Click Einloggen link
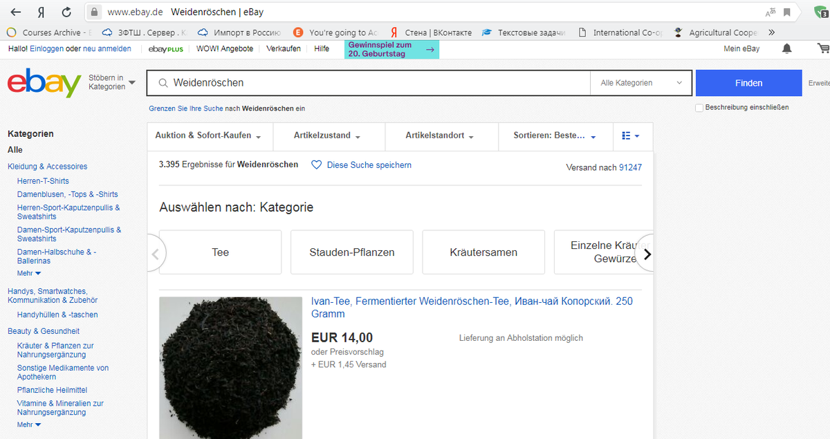Image resolution: width=830 pixels, height=439 pixels. [x=47, y=48]
